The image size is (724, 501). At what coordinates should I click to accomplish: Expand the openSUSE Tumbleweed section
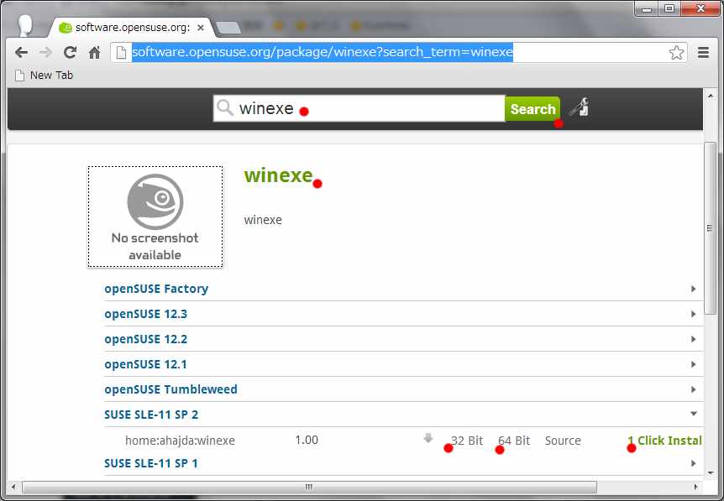point(403,389)
